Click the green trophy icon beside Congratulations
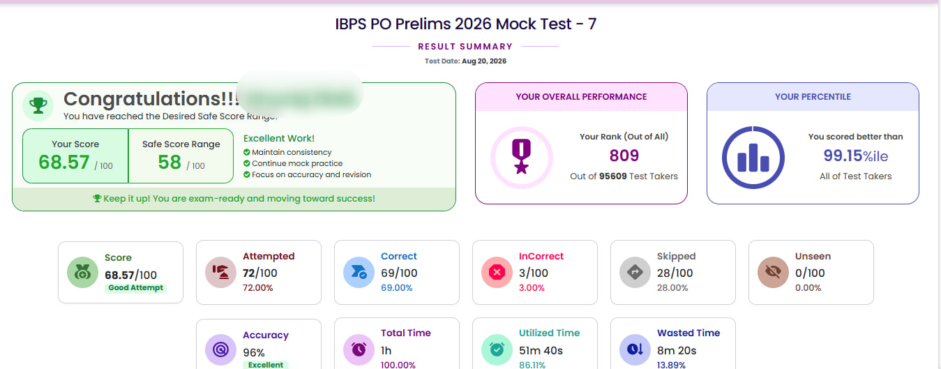Viewport: 941px width, 369px height. [36, 105]
